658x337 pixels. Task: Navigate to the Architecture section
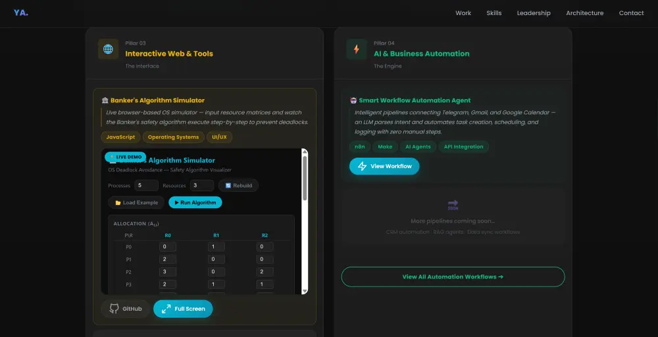point(584,13)
